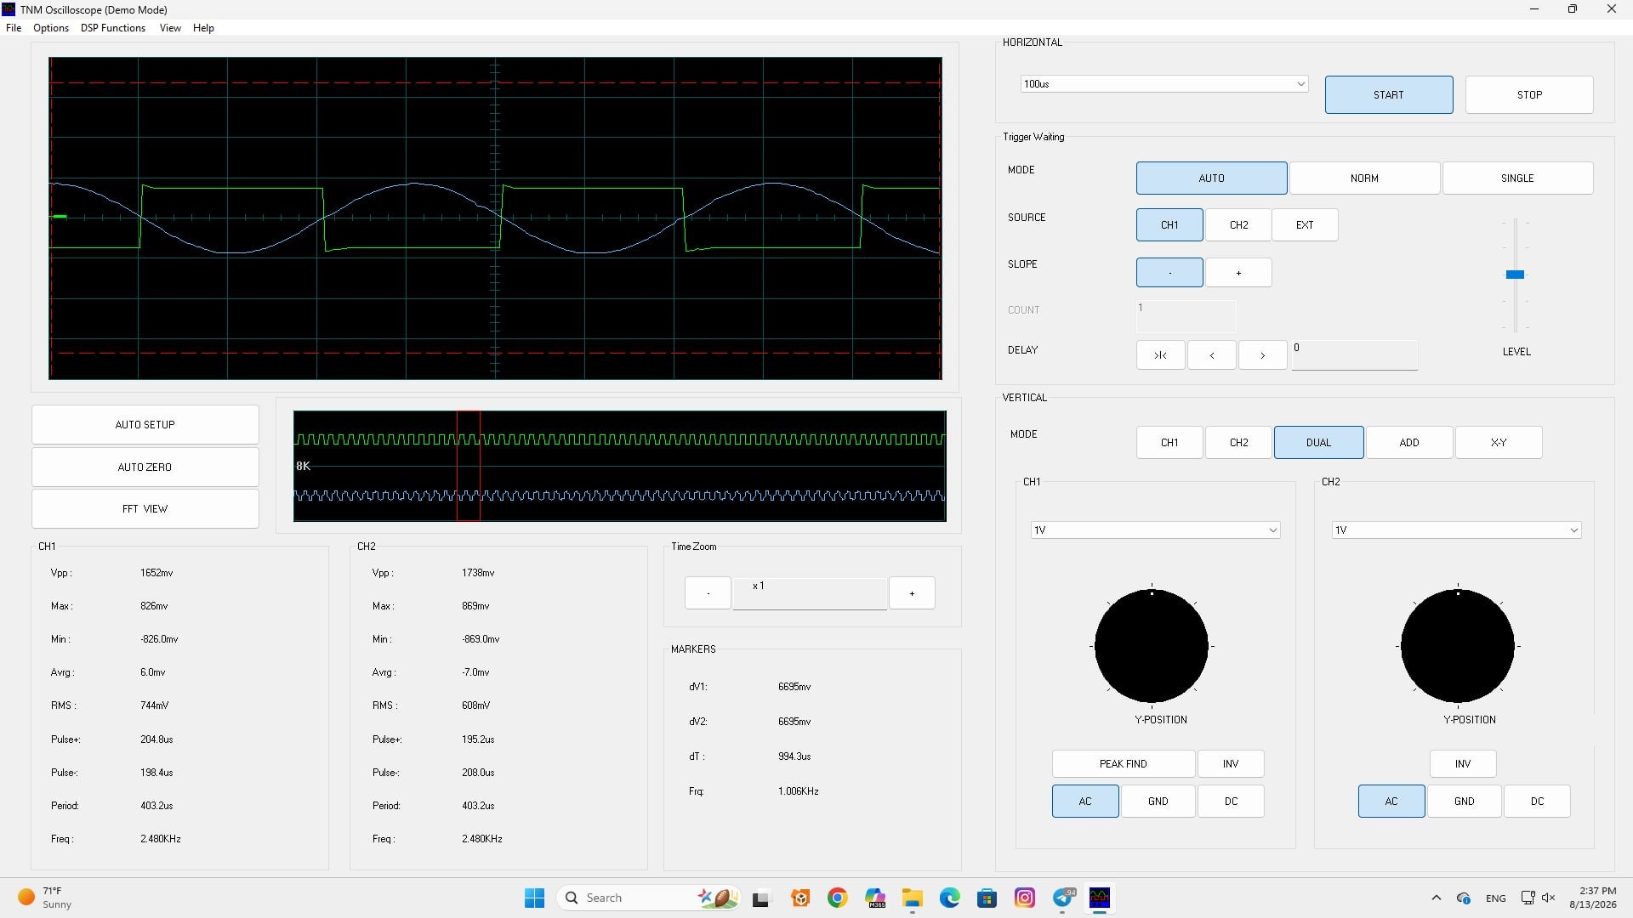1633x918 pixels.
Task: Set trigger slope to positive (+)
Action: point(1238,273)
